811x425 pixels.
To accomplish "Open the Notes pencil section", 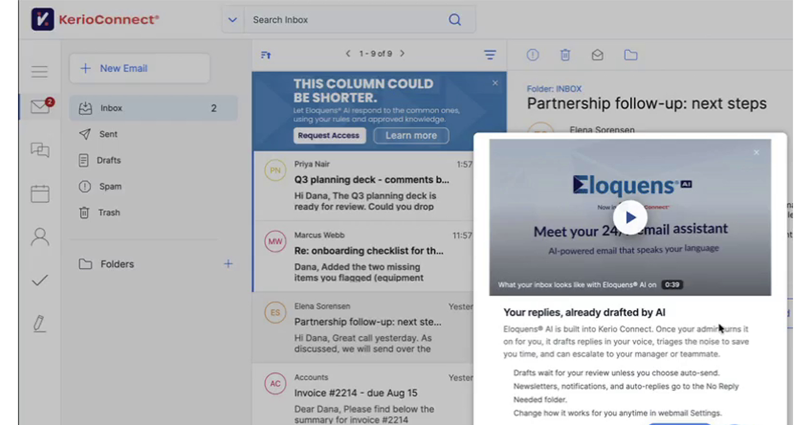I will pos(39,324).
